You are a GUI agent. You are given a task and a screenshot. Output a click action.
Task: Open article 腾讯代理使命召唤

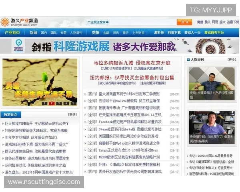[35, 152]
